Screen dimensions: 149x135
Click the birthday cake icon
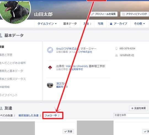tap(116, 55)
